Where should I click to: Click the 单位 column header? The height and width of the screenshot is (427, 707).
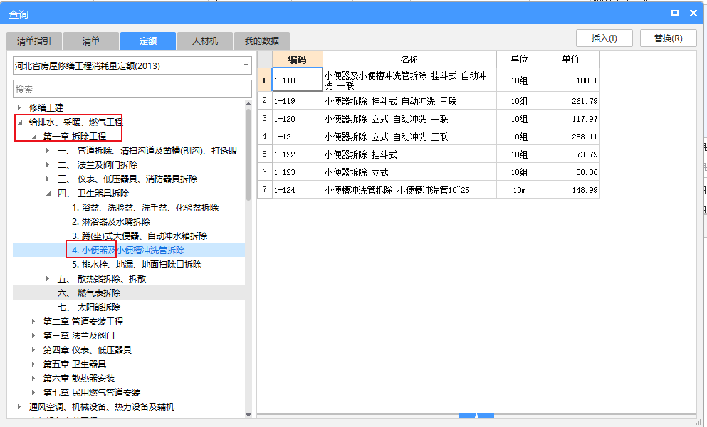[520, 60]
